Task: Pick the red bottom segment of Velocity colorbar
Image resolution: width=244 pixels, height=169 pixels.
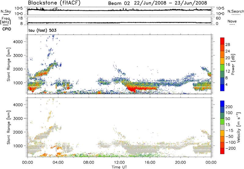Action: tap(222, 151)
